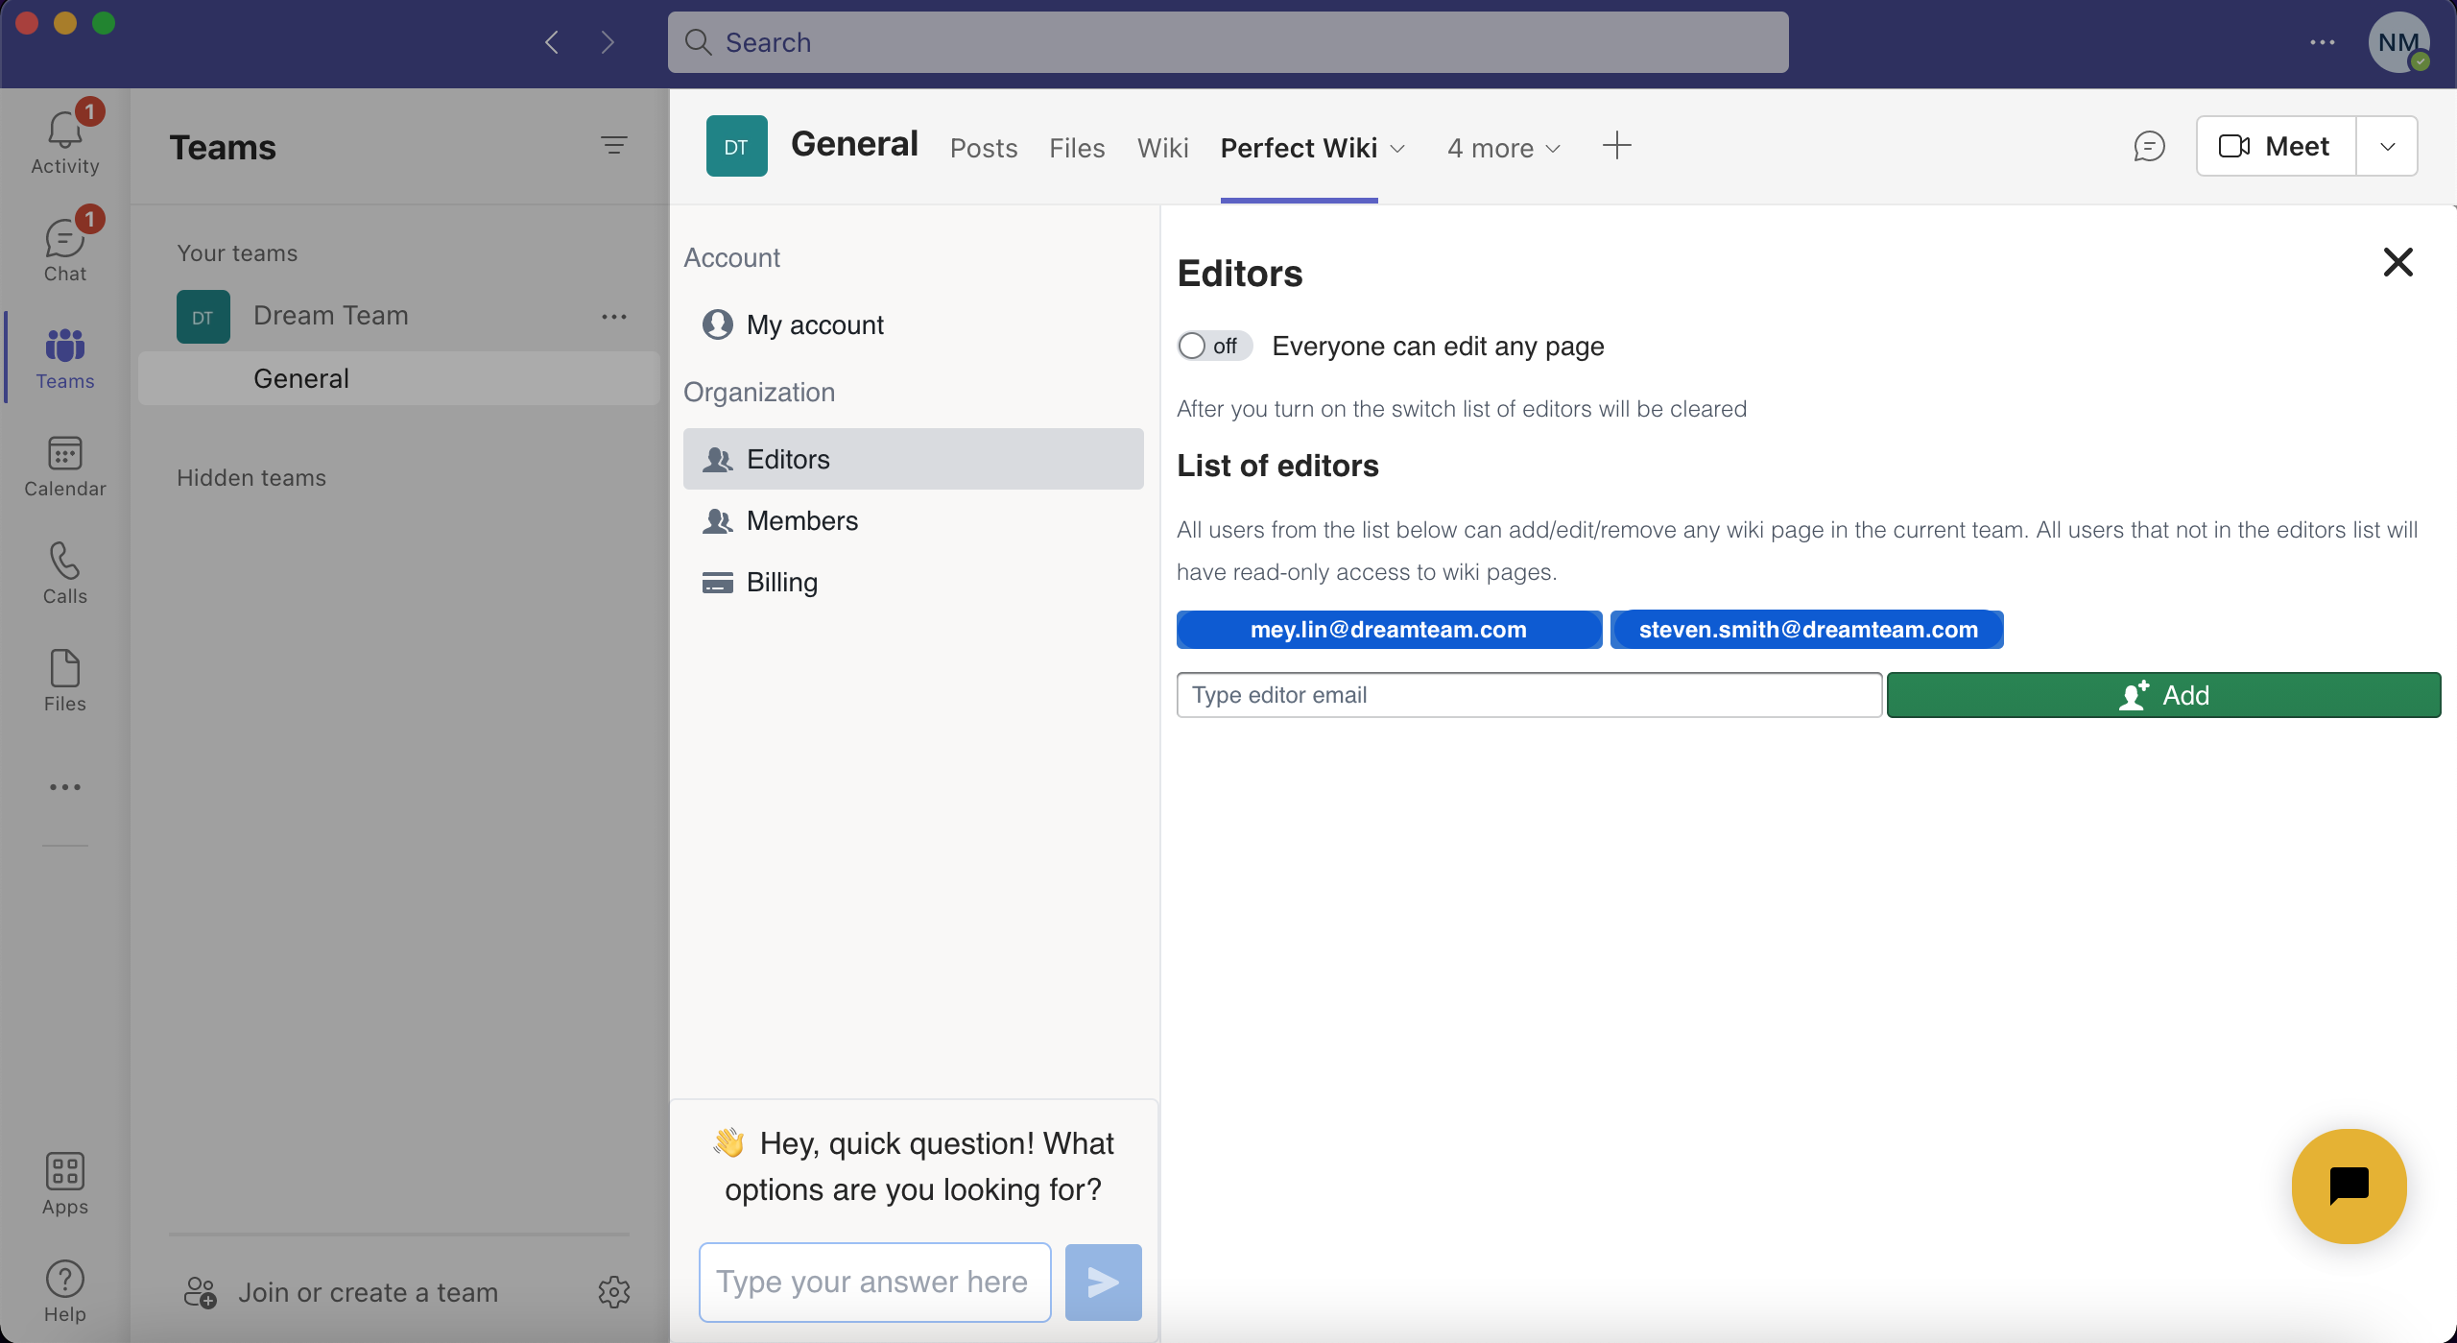Open the Chat panel

click(63, 247)
